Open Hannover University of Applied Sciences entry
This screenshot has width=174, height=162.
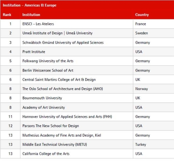67,117
